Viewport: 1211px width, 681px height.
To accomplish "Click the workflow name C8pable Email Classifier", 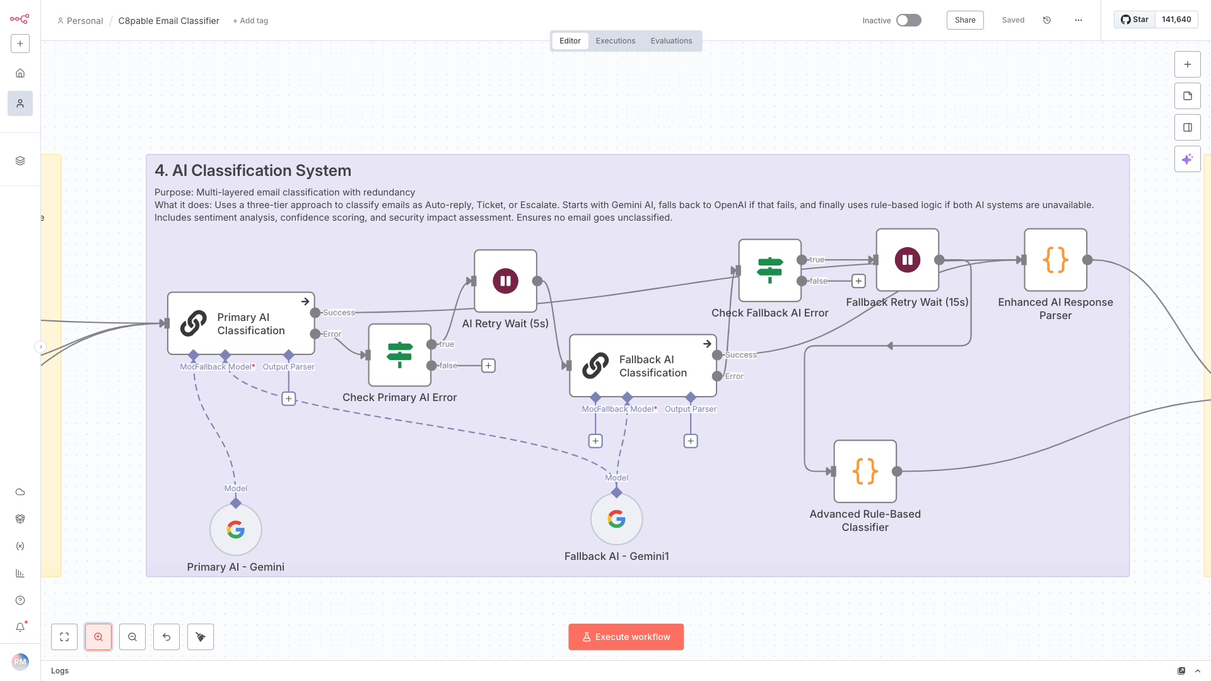I will click(169, 21).
